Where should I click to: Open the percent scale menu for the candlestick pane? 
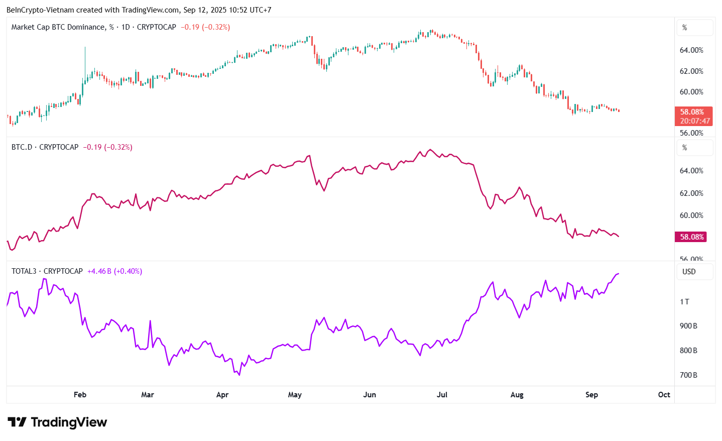[694, 28]
